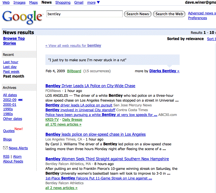Open the Advanced news search link
Image resolution: width=216 pixels, height=193 pixels.
point(201,13)
